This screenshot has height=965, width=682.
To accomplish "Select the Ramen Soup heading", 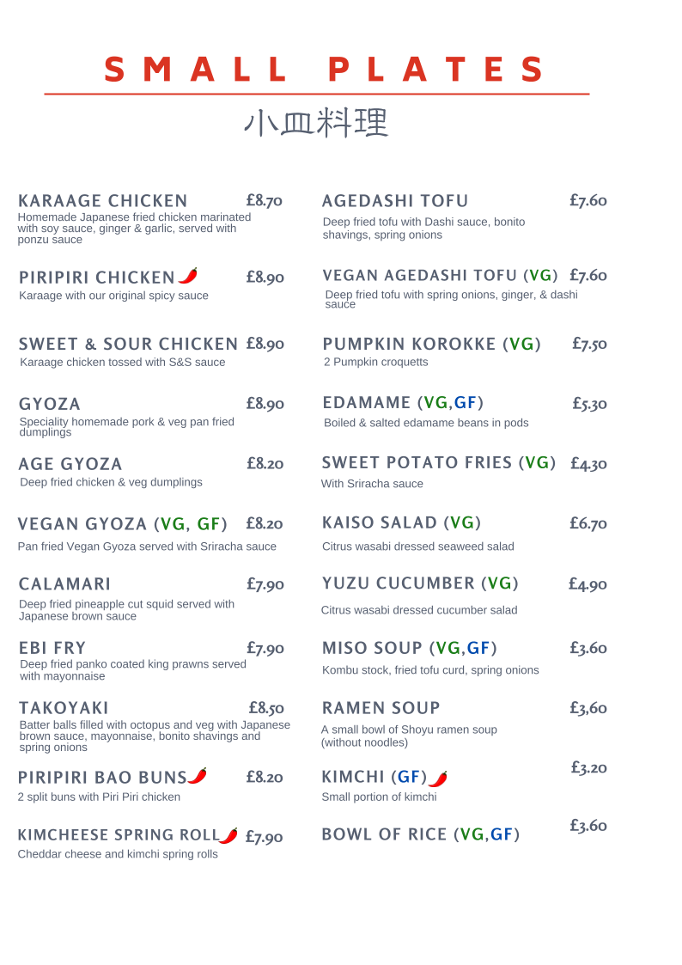I will tap(381, 708).
